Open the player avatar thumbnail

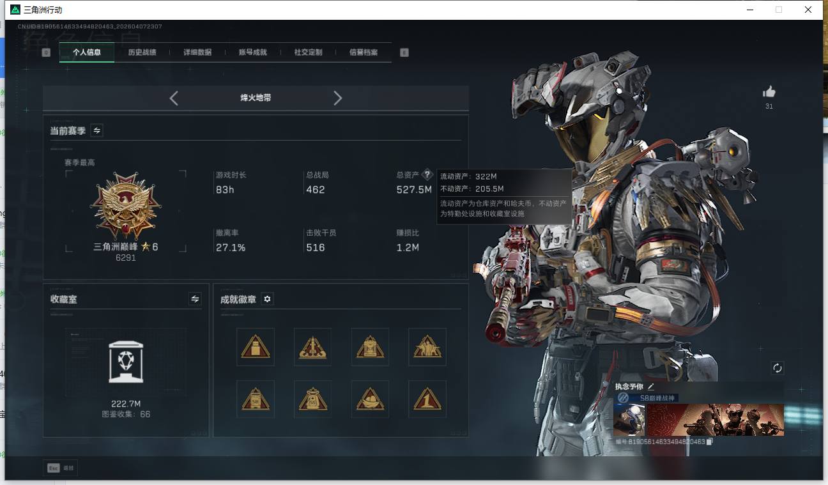[x=629, y=420]
